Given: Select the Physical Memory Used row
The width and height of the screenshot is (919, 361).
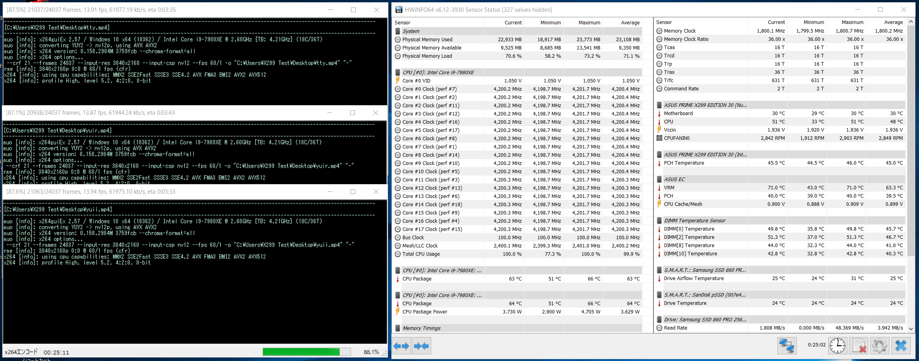Looking at the screenshot, I should coord(517,39).
